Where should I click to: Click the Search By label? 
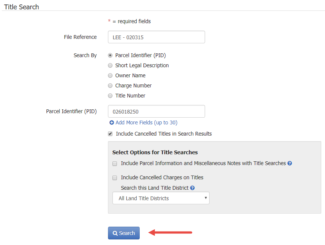point(85,55)
